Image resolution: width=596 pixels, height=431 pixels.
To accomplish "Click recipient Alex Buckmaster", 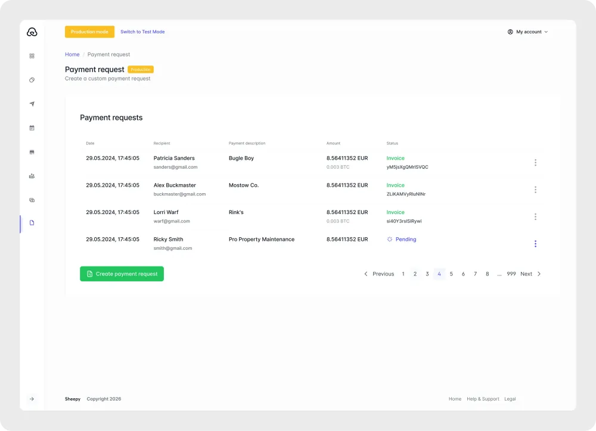I will (175, 185).
